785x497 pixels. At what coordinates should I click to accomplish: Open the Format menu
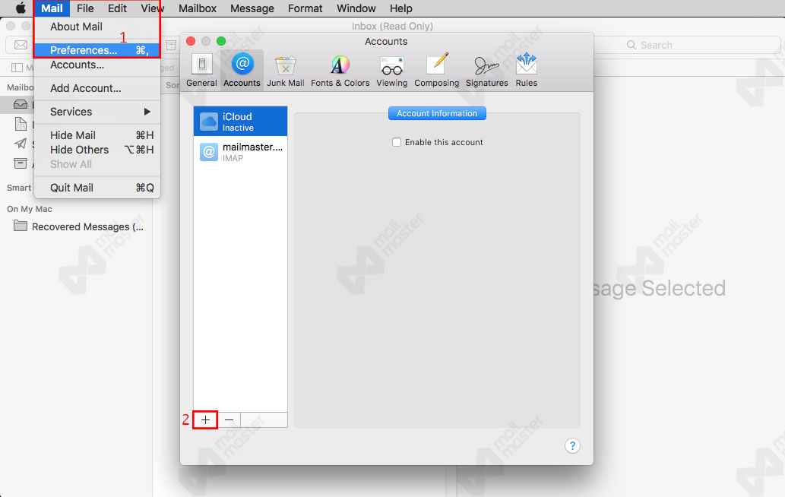(x=305, y=8)
